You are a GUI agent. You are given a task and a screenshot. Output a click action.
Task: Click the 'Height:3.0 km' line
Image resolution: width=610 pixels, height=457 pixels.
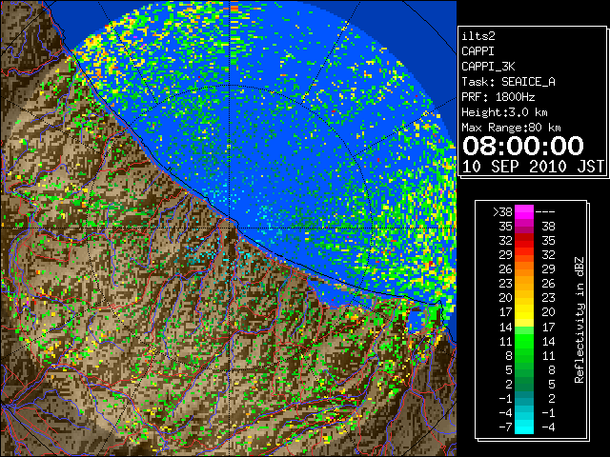(x=504, y=112)
